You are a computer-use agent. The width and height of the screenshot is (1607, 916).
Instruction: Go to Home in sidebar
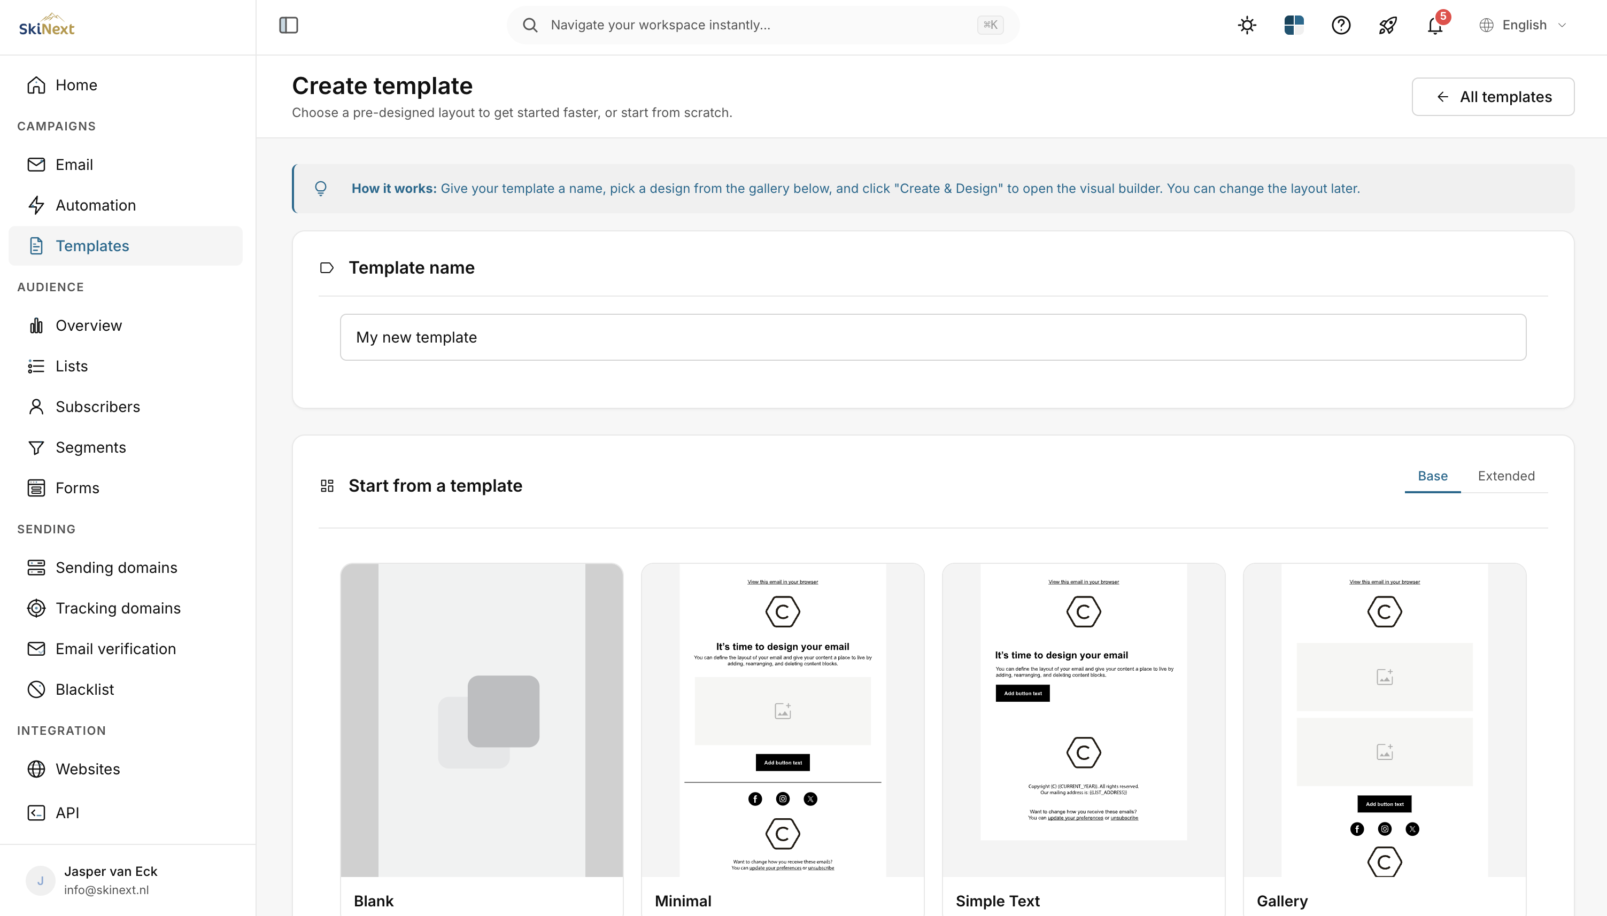(126, 85)
